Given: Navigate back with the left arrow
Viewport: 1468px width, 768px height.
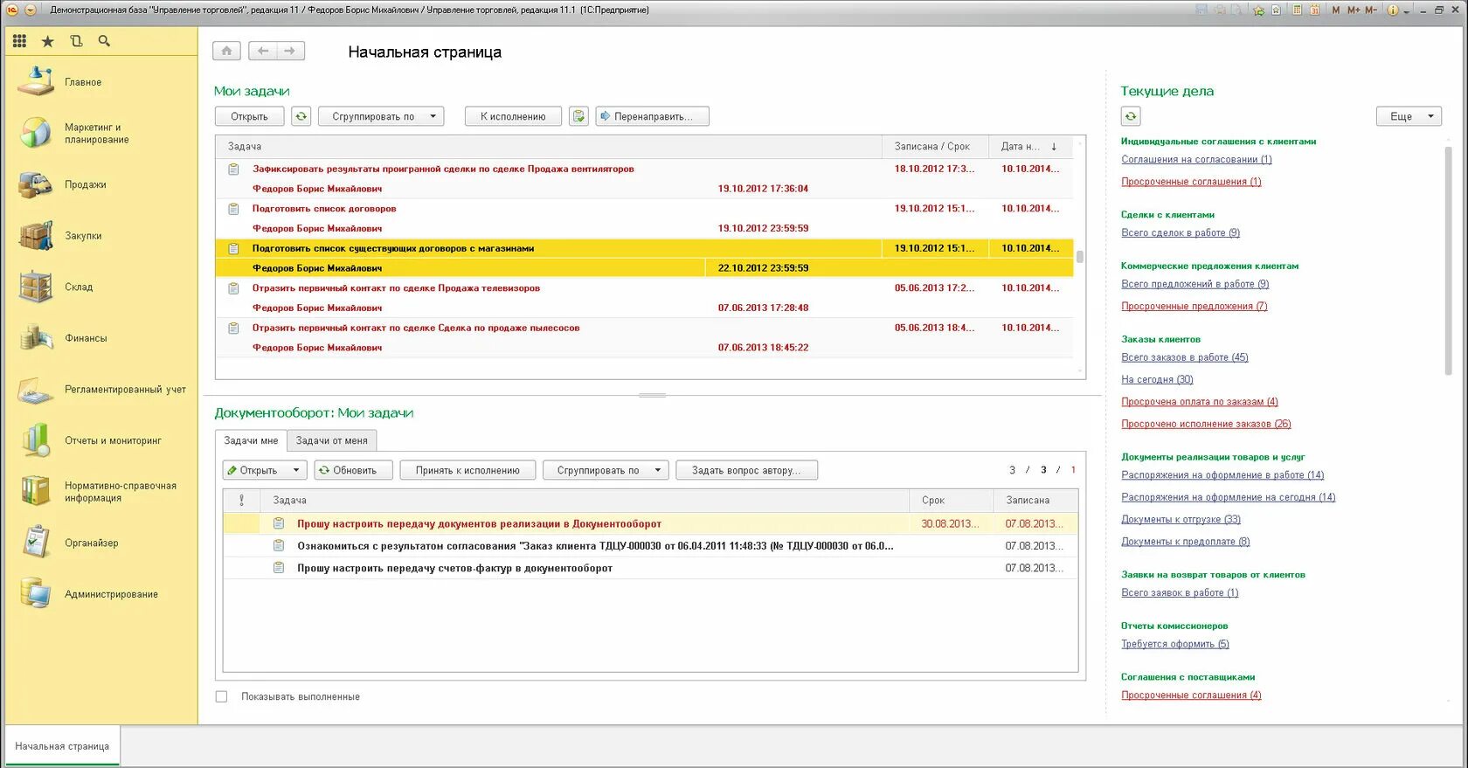Looking at the screenshot, I should (x=262, y=51).
